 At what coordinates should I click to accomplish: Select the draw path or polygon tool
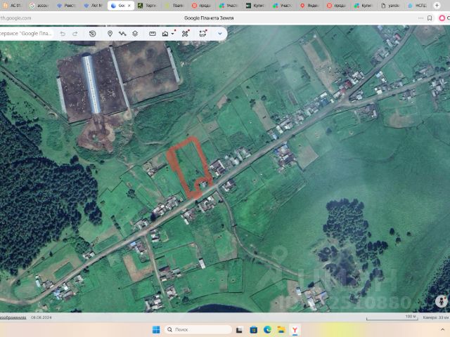(122, 34)
